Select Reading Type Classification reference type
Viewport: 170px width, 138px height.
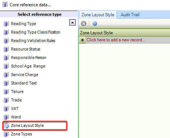click(x=36, y=32)
